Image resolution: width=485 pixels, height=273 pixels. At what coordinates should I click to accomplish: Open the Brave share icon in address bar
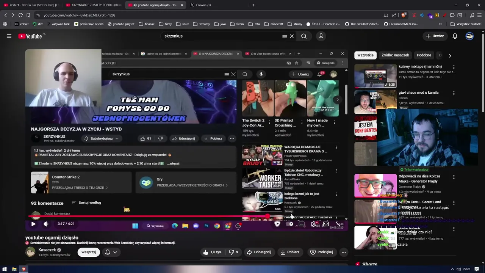394,15
